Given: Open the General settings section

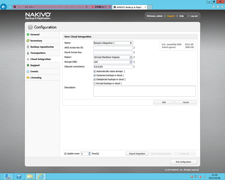Looking at the screenshot, I should 42,34.
